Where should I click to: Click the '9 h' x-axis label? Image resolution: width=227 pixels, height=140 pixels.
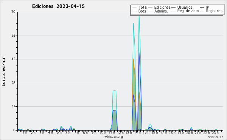(x=94, y=132)
